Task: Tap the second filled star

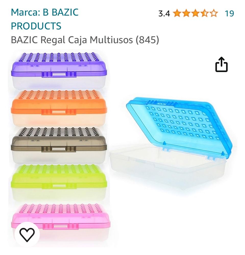Action: click(x=186, y=13)
